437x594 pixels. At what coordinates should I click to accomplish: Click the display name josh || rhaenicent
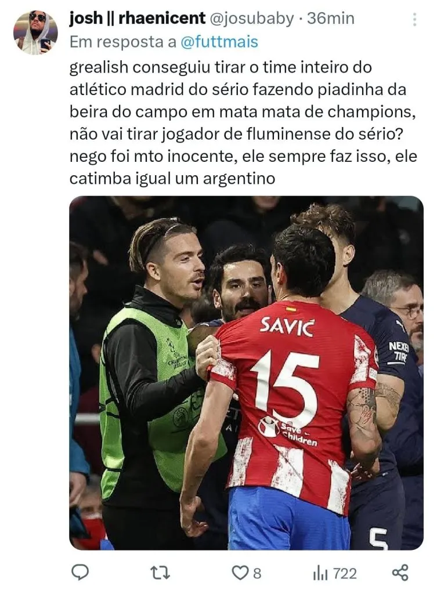pos(137,18)
